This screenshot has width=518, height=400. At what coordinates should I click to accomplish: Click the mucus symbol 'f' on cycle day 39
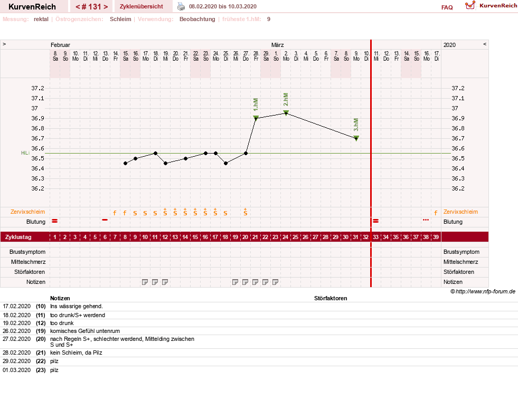[x=436, y=213]
